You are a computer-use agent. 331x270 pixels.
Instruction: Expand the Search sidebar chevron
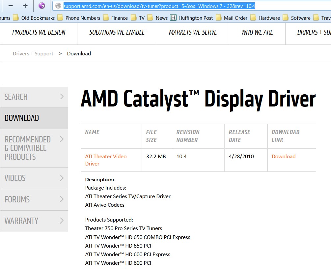62,97
